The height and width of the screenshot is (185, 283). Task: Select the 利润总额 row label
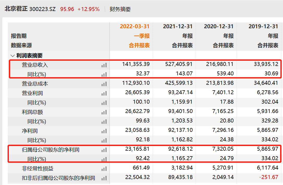pyautogui.click(x=33, y=112)
